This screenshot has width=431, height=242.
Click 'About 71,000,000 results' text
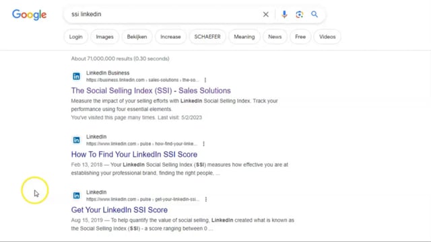tap(120, 58)
